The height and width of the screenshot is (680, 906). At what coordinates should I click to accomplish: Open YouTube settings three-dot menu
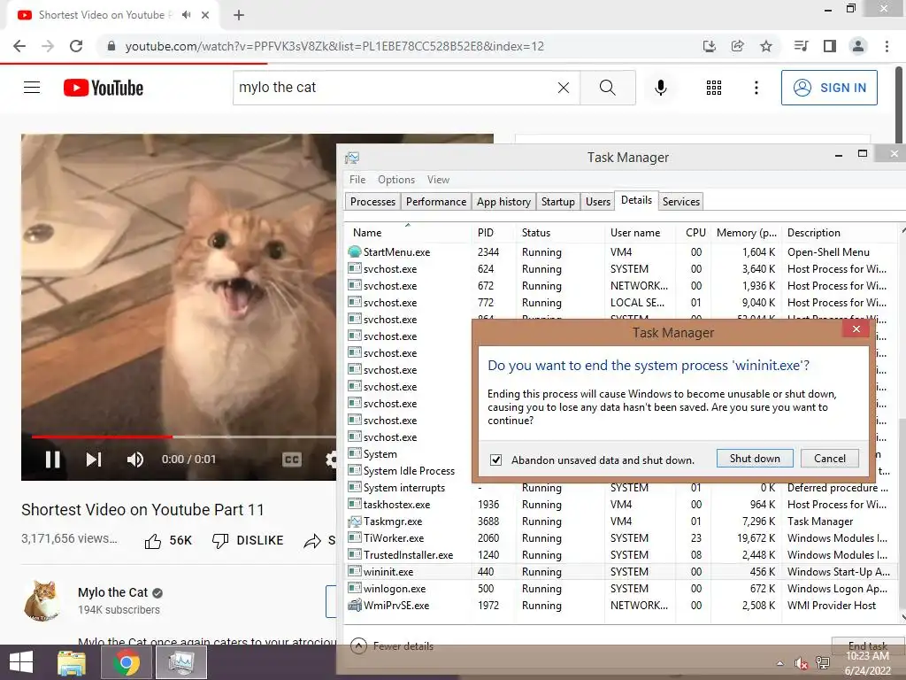(756, 88)
